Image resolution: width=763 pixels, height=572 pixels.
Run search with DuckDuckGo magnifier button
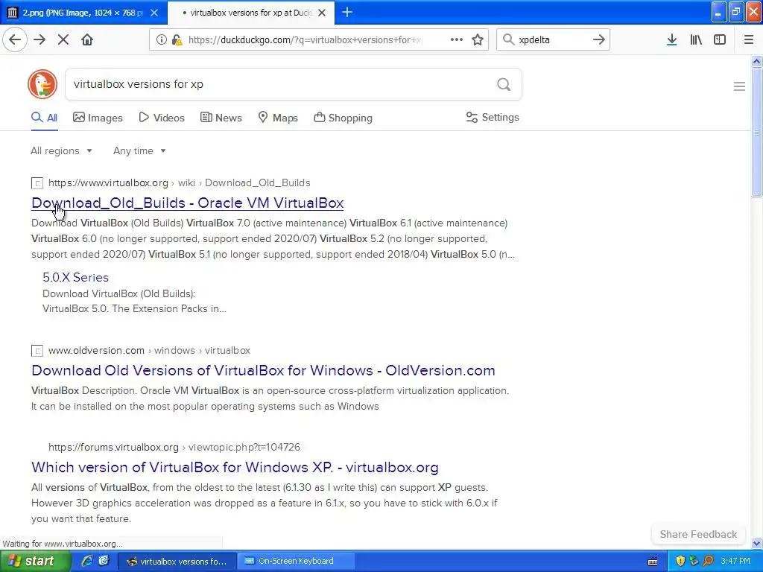click(504, 84)
